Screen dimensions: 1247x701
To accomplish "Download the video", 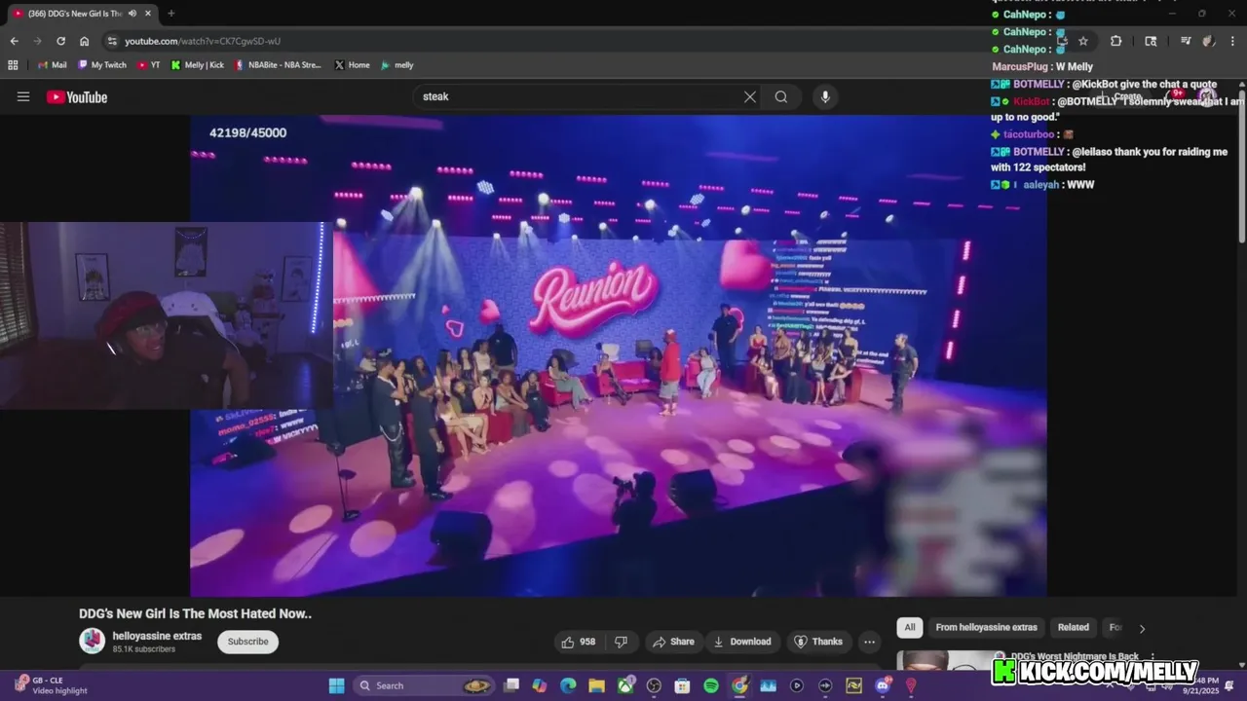I will pos(742,642).
